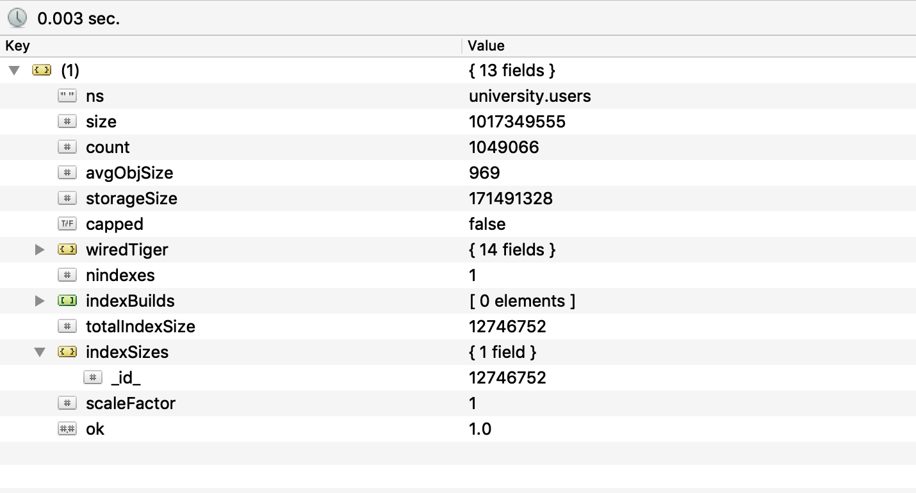Click the object icon beside wiredTiger
The width and height of the screenshot is (916, 493).
click(67, 250)
